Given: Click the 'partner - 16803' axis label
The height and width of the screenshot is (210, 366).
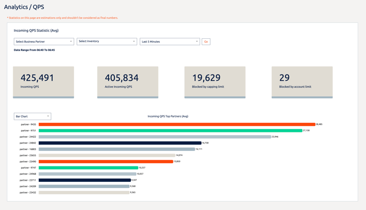Looking at the screenshot, I should (x=28, y=149).
